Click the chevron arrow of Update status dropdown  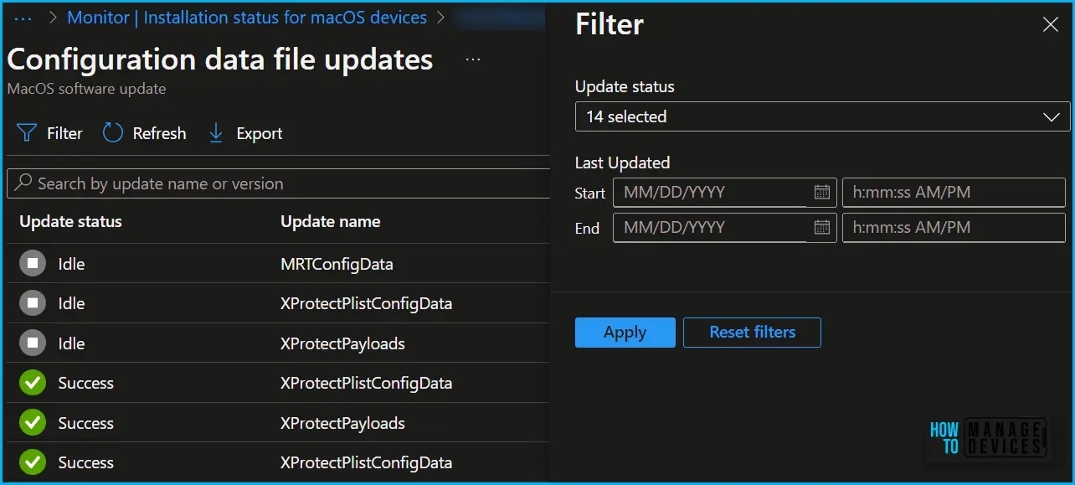[x=1052, y=117]
